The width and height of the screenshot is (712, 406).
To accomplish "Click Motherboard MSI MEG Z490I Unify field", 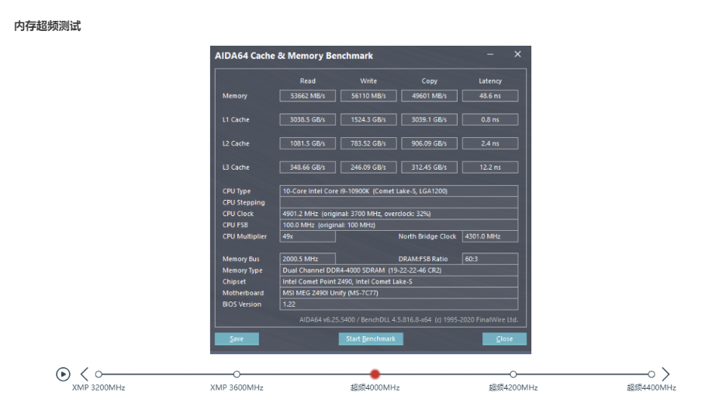I will pyautogui.click(x=399, y=293).
